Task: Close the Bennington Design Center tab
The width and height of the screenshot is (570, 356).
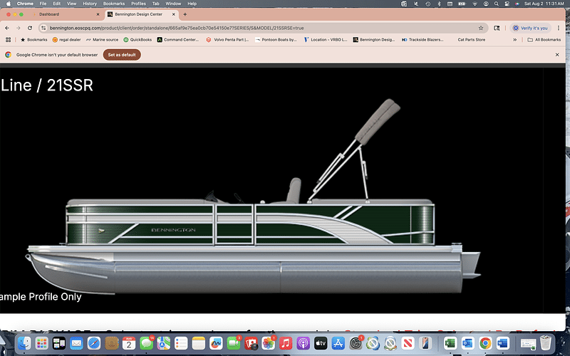Action: (x=173, y=14)
